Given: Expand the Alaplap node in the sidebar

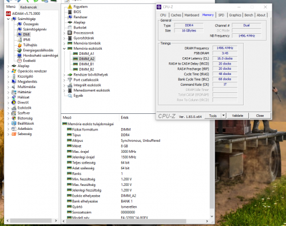Looking at the screenshot, I should pyautogui.click(x=8, y=66).
